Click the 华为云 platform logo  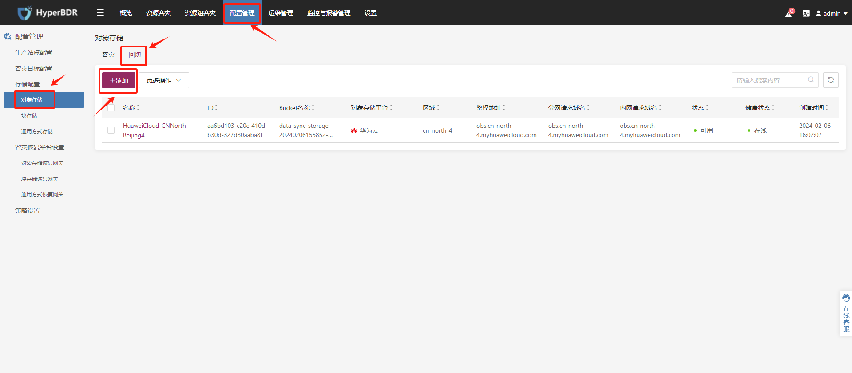pyautogui.click(x=354, y=130)
